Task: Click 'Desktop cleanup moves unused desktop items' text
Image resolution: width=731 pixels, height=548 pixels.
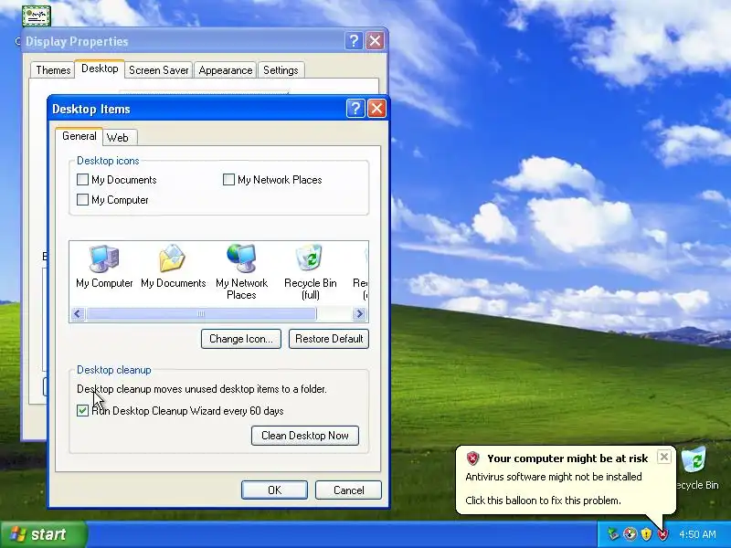Action: (x=202, y=389)
